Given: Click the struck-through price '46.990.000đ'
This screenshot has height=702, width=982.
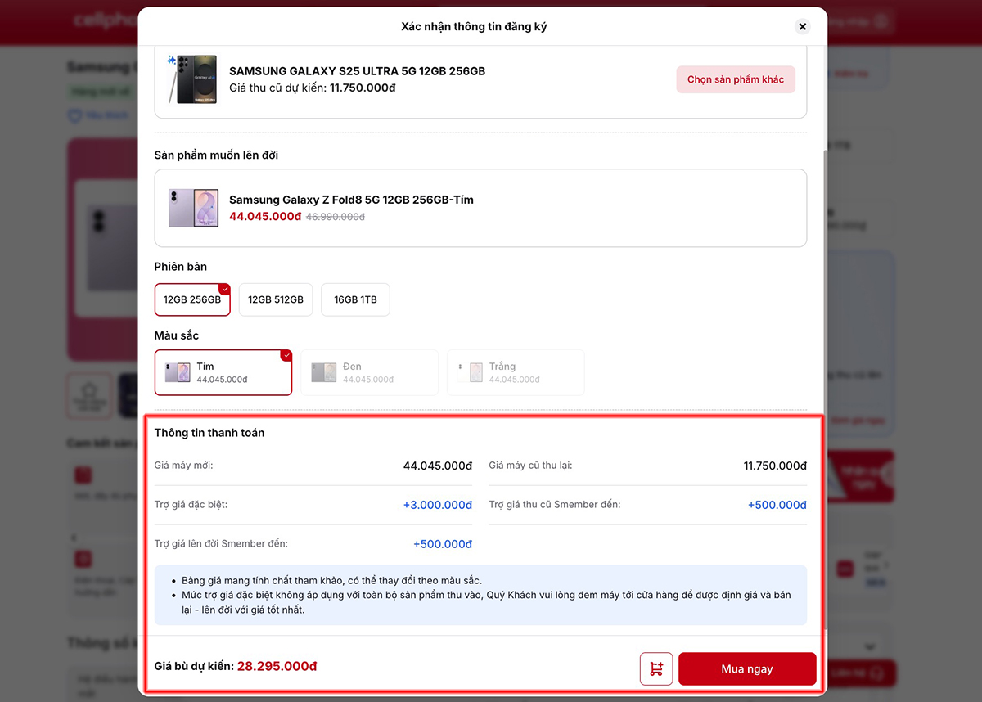Looking at the screenshot, I should point(336,217).
